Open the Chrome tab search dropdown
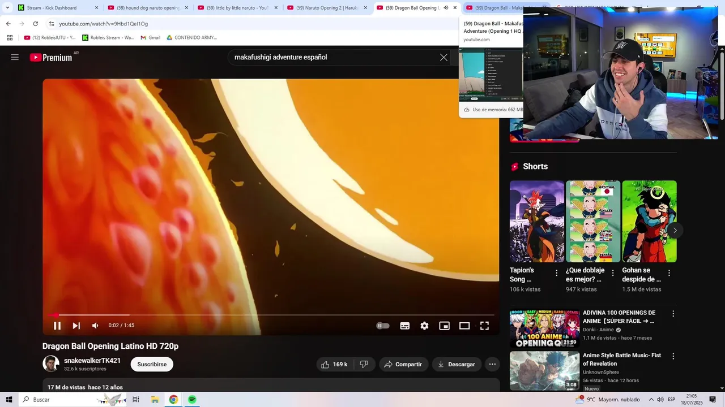The image size is (725, 407). click(7, 8)
